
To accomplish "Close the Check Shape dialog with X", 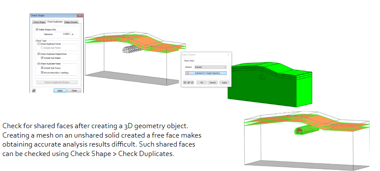I will click(x=80, y=15).
